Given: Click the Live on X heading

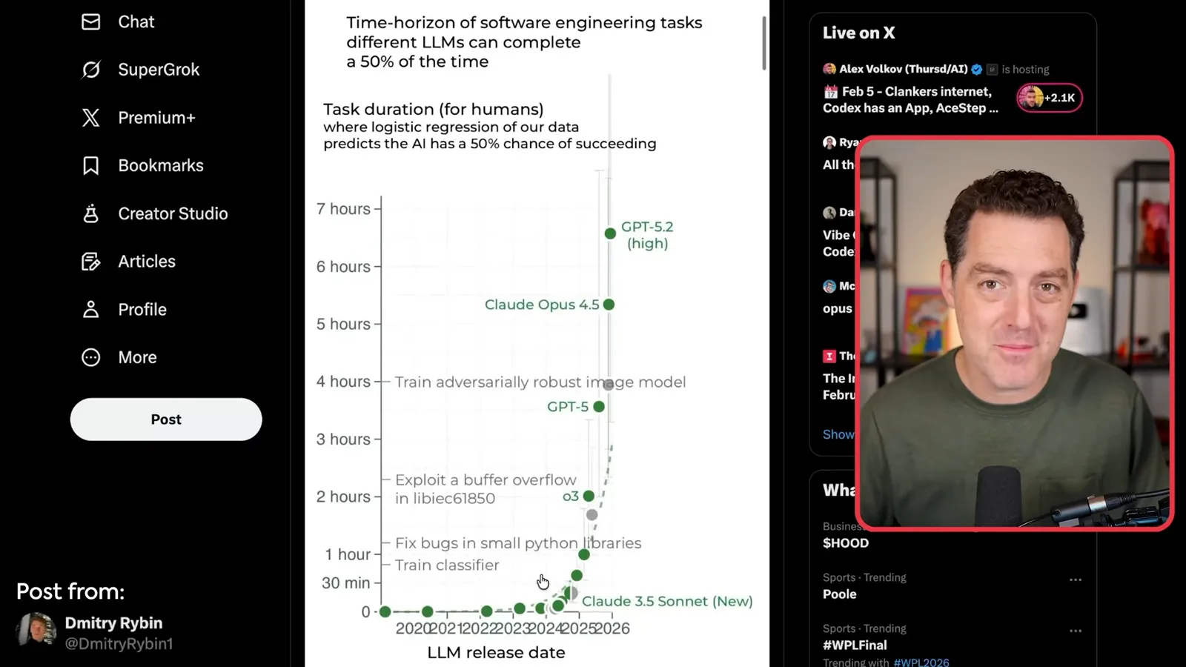Looking at the screenshot, I should coord(859,33).
